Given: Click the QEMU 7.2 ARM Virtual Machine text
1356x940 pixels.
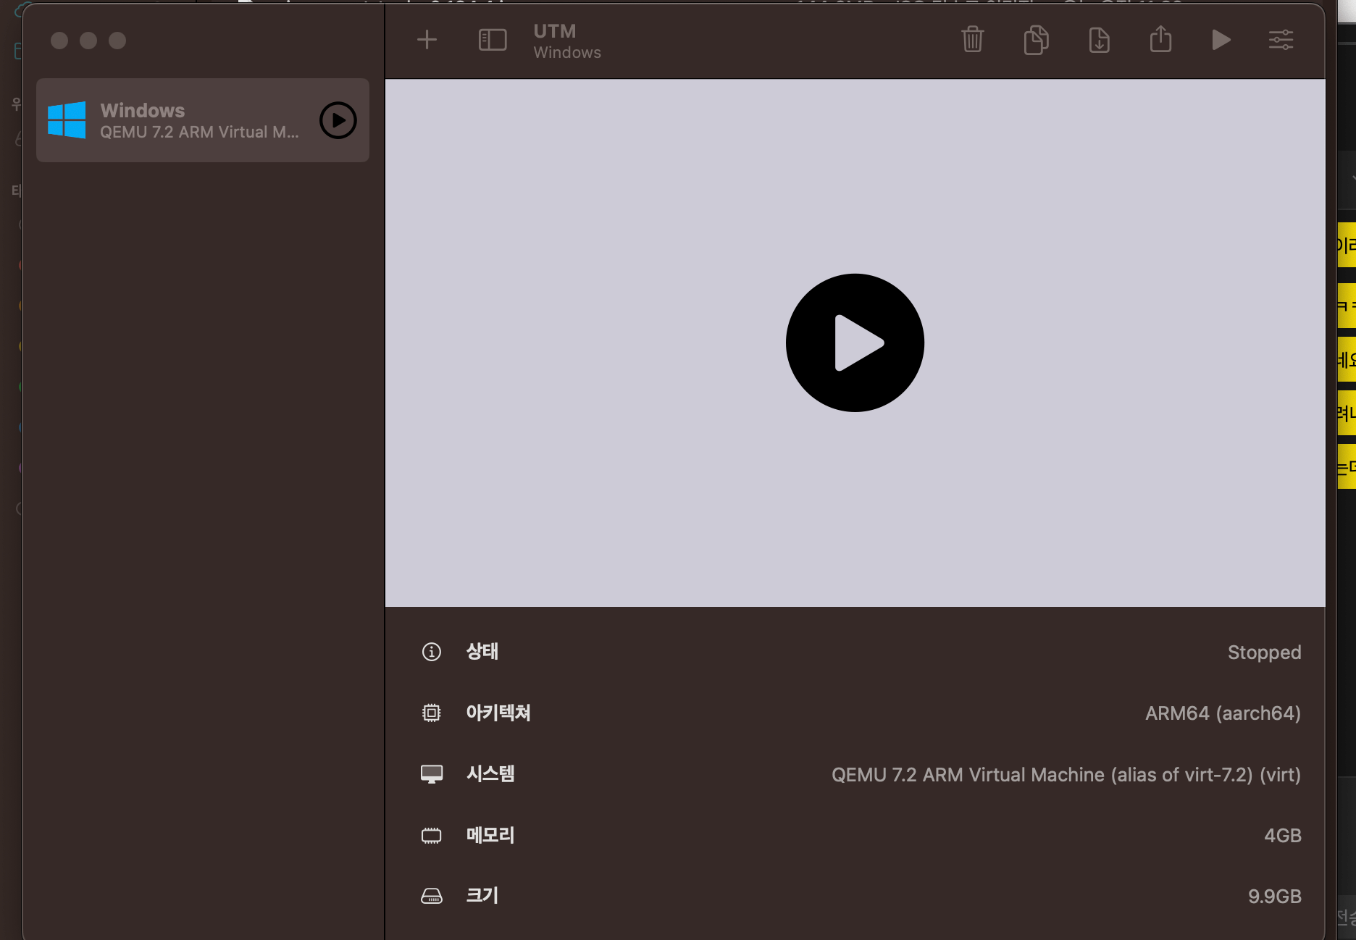Looking at the screenshot, I should [1065, 774].
